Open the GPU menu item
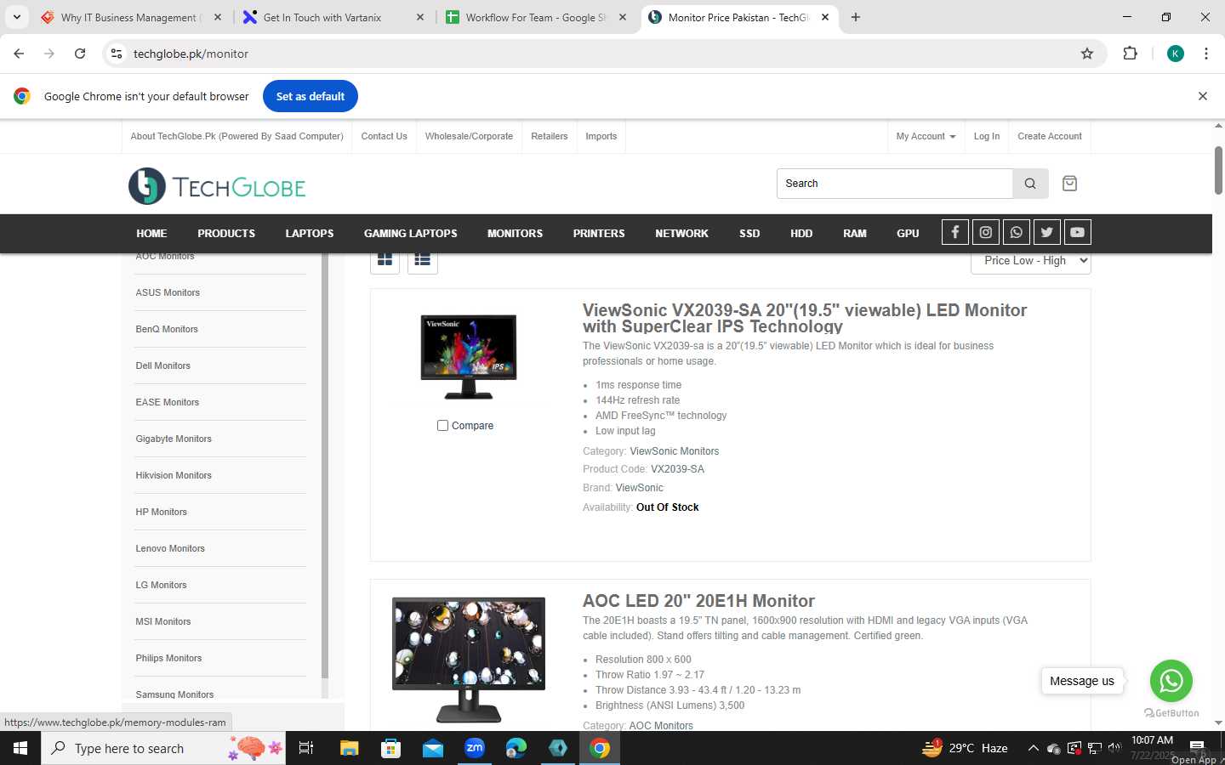 point(908,233)
